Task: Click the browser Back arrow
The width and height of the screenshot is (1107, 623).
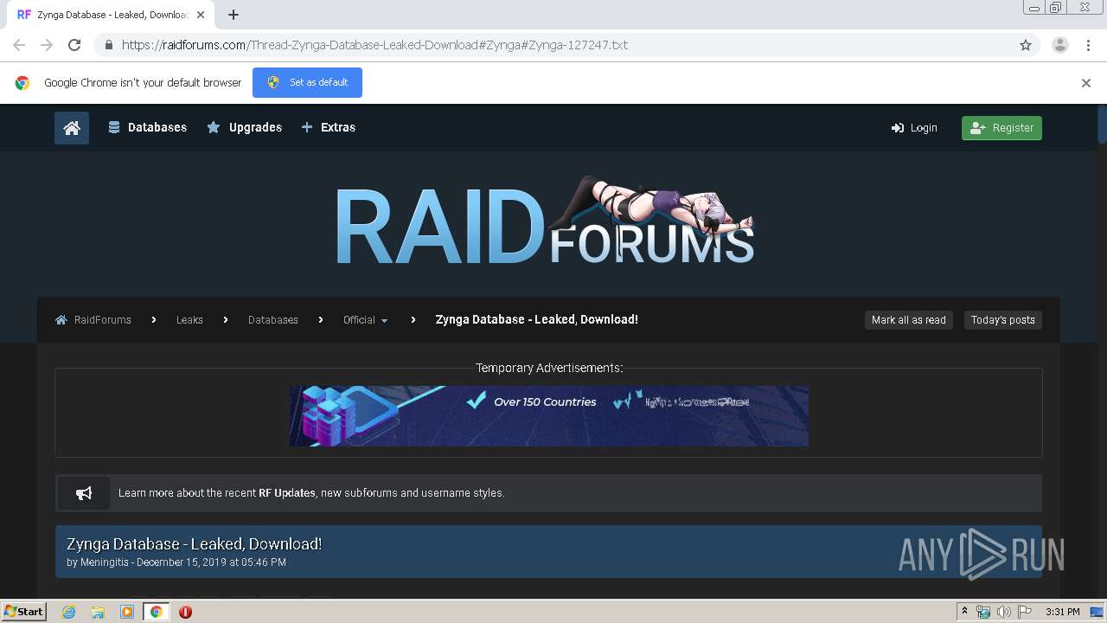Action: [x=19, y=45]
